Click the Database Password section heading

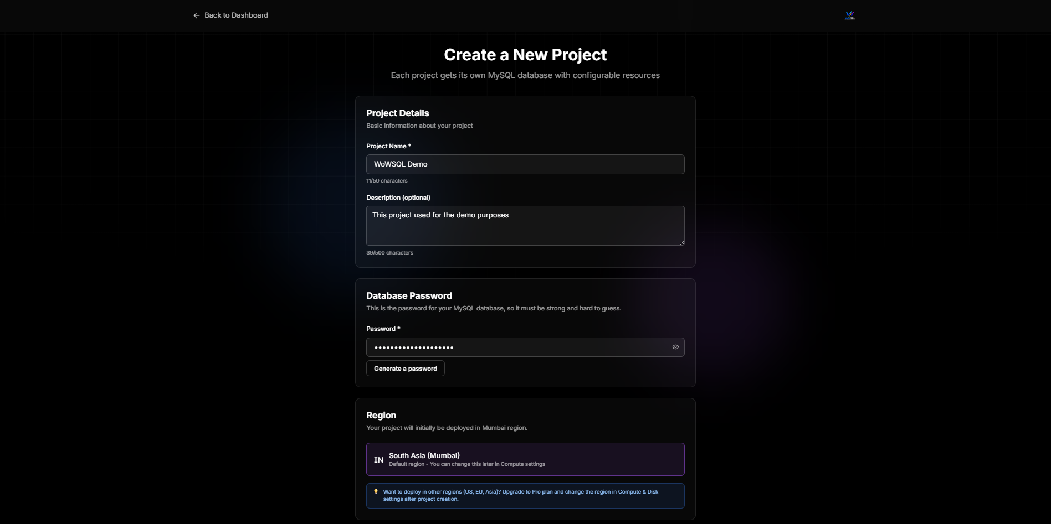409,295
